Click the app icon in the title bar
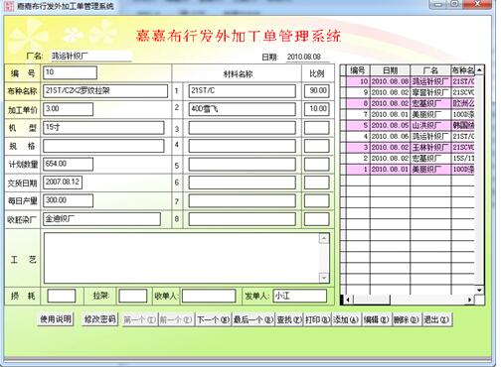 (9, 6)
